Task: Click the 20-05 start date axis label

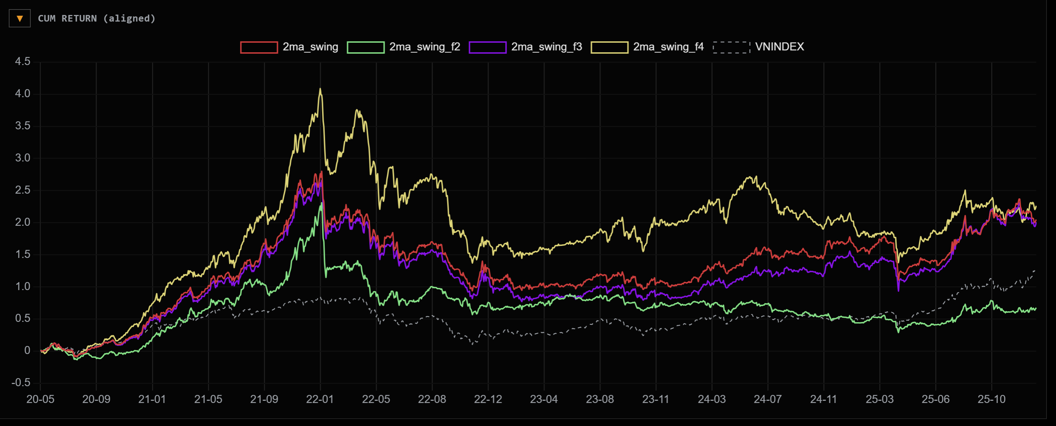Action: point(40,399)
